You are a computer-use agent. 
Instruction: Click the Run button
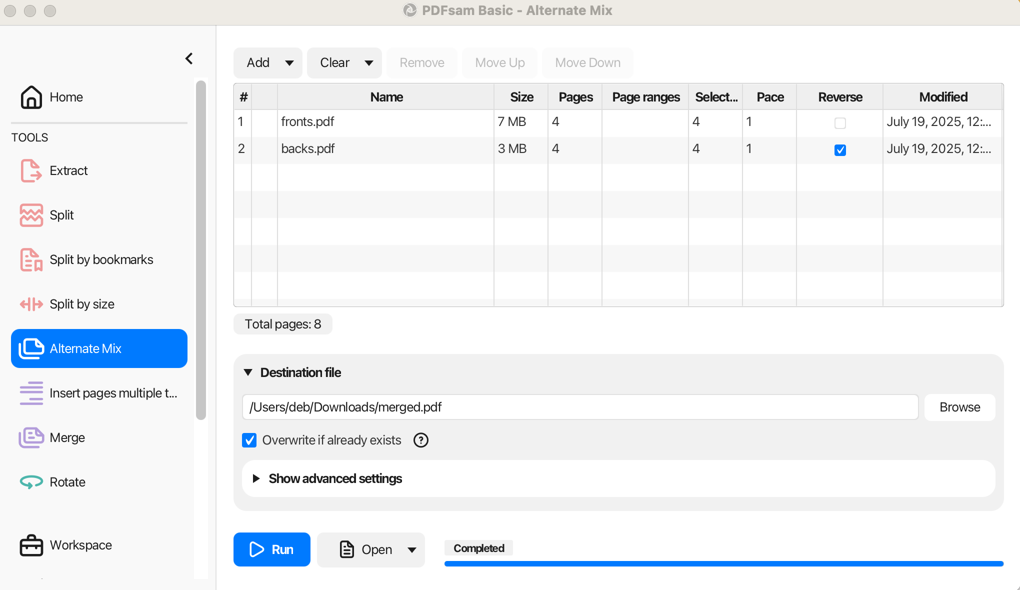271,549
